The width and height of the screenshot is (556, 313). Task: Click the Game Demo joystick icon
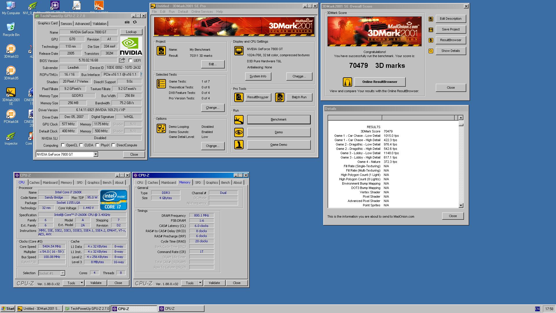pos(239,145)
